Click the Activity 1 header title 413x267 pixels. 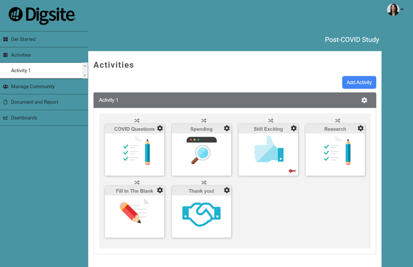[x=109, y=100]
